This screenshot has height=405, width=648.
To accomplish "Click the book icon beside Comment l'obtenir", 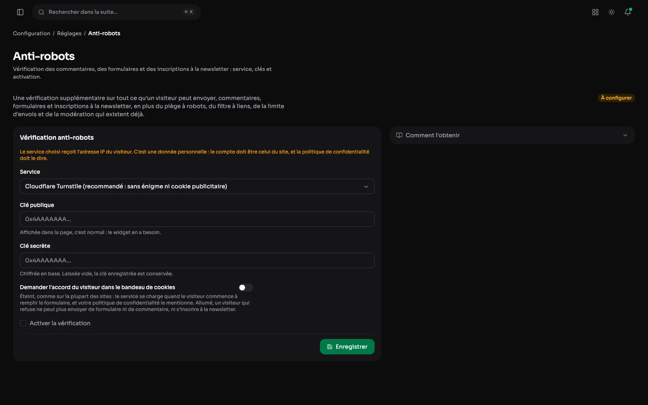I will (x=399, y=135).
